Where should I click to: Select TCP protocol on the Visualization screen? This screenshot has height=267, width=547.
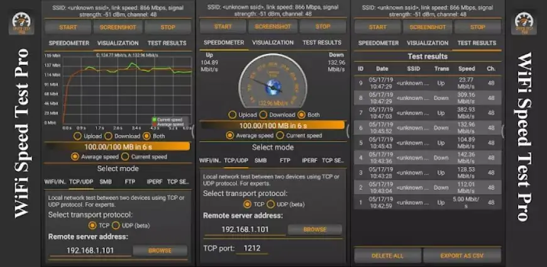tap(99, 226)
